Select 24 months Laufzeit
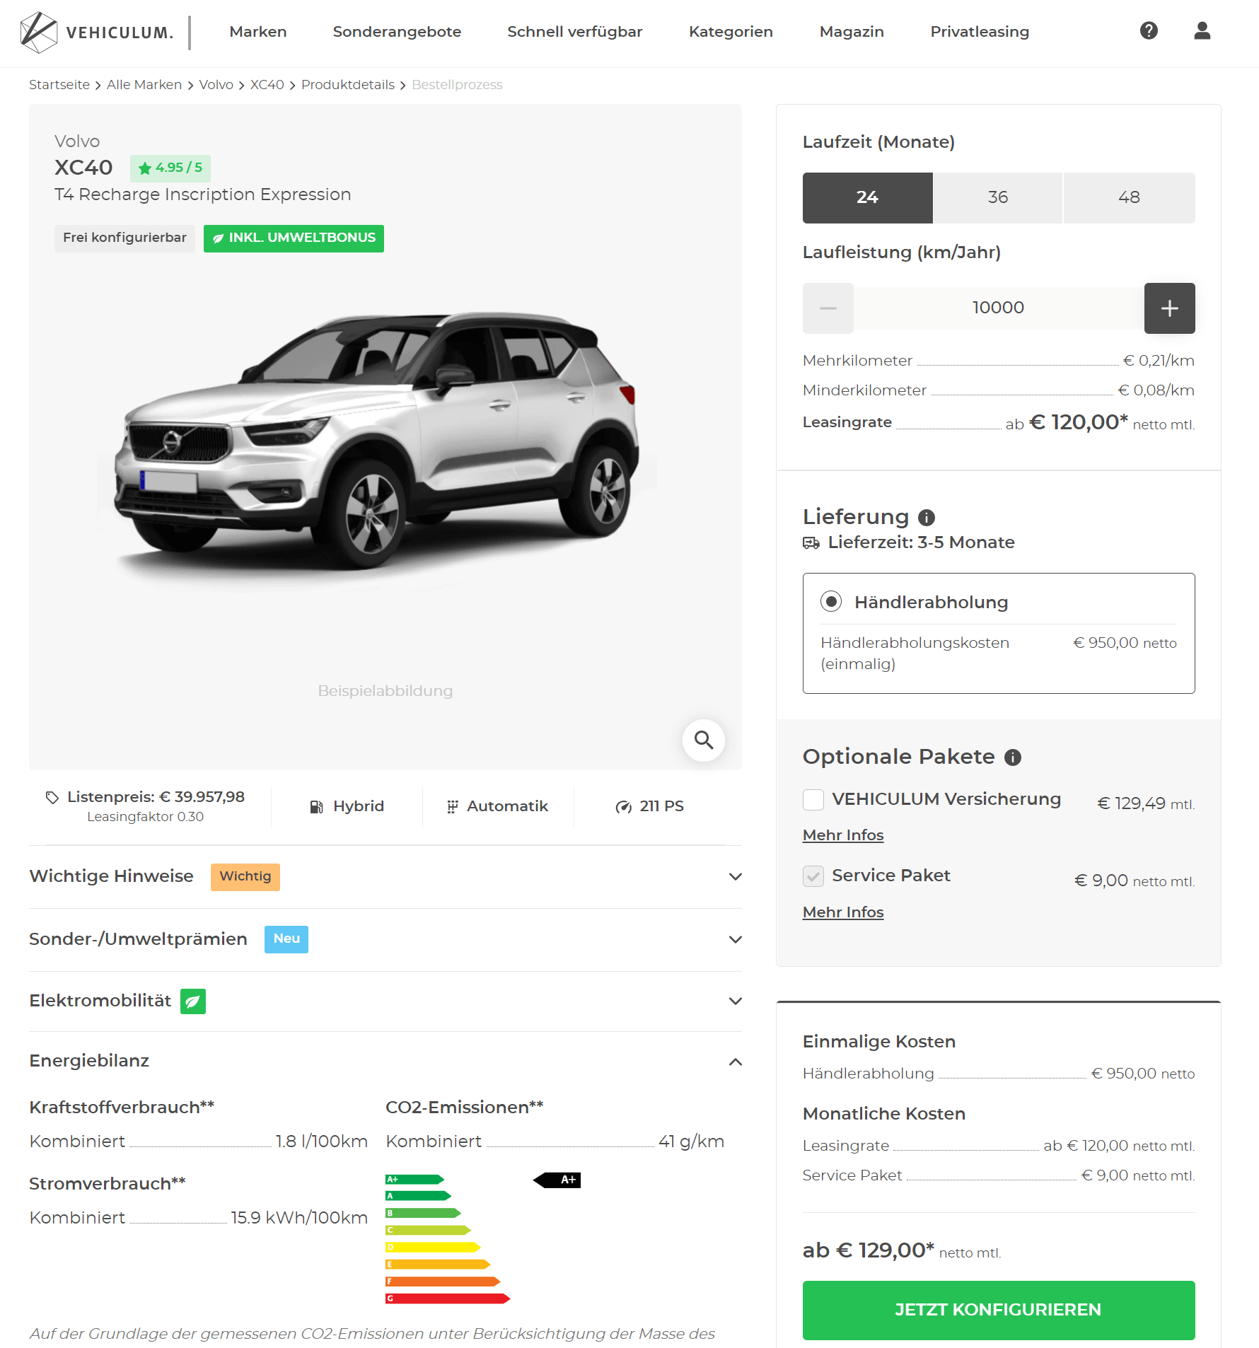Screen dimensions: 1259x1348 [867, 198]
